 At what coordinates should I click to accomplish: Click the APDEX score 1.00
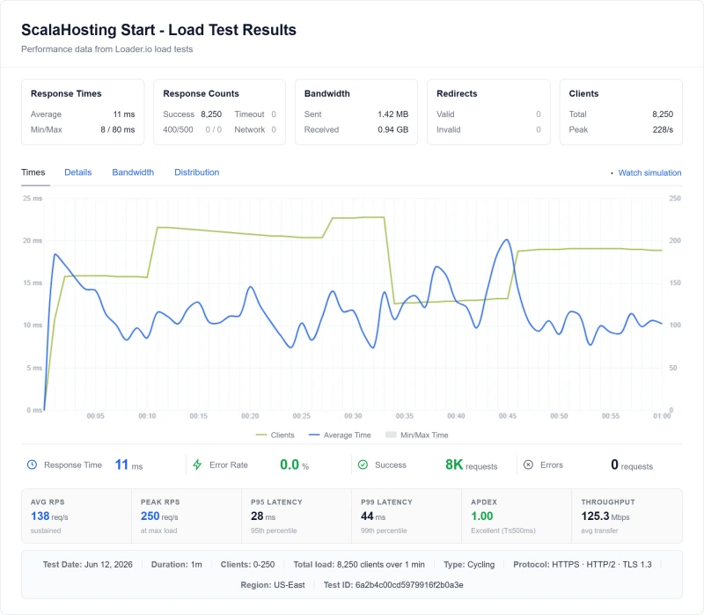[x=481, y=516]
